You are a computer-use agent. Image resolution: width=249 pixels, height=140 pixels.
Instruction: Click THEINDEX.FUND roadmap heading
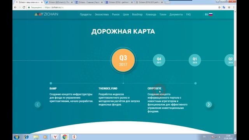(x=108, y=88)
